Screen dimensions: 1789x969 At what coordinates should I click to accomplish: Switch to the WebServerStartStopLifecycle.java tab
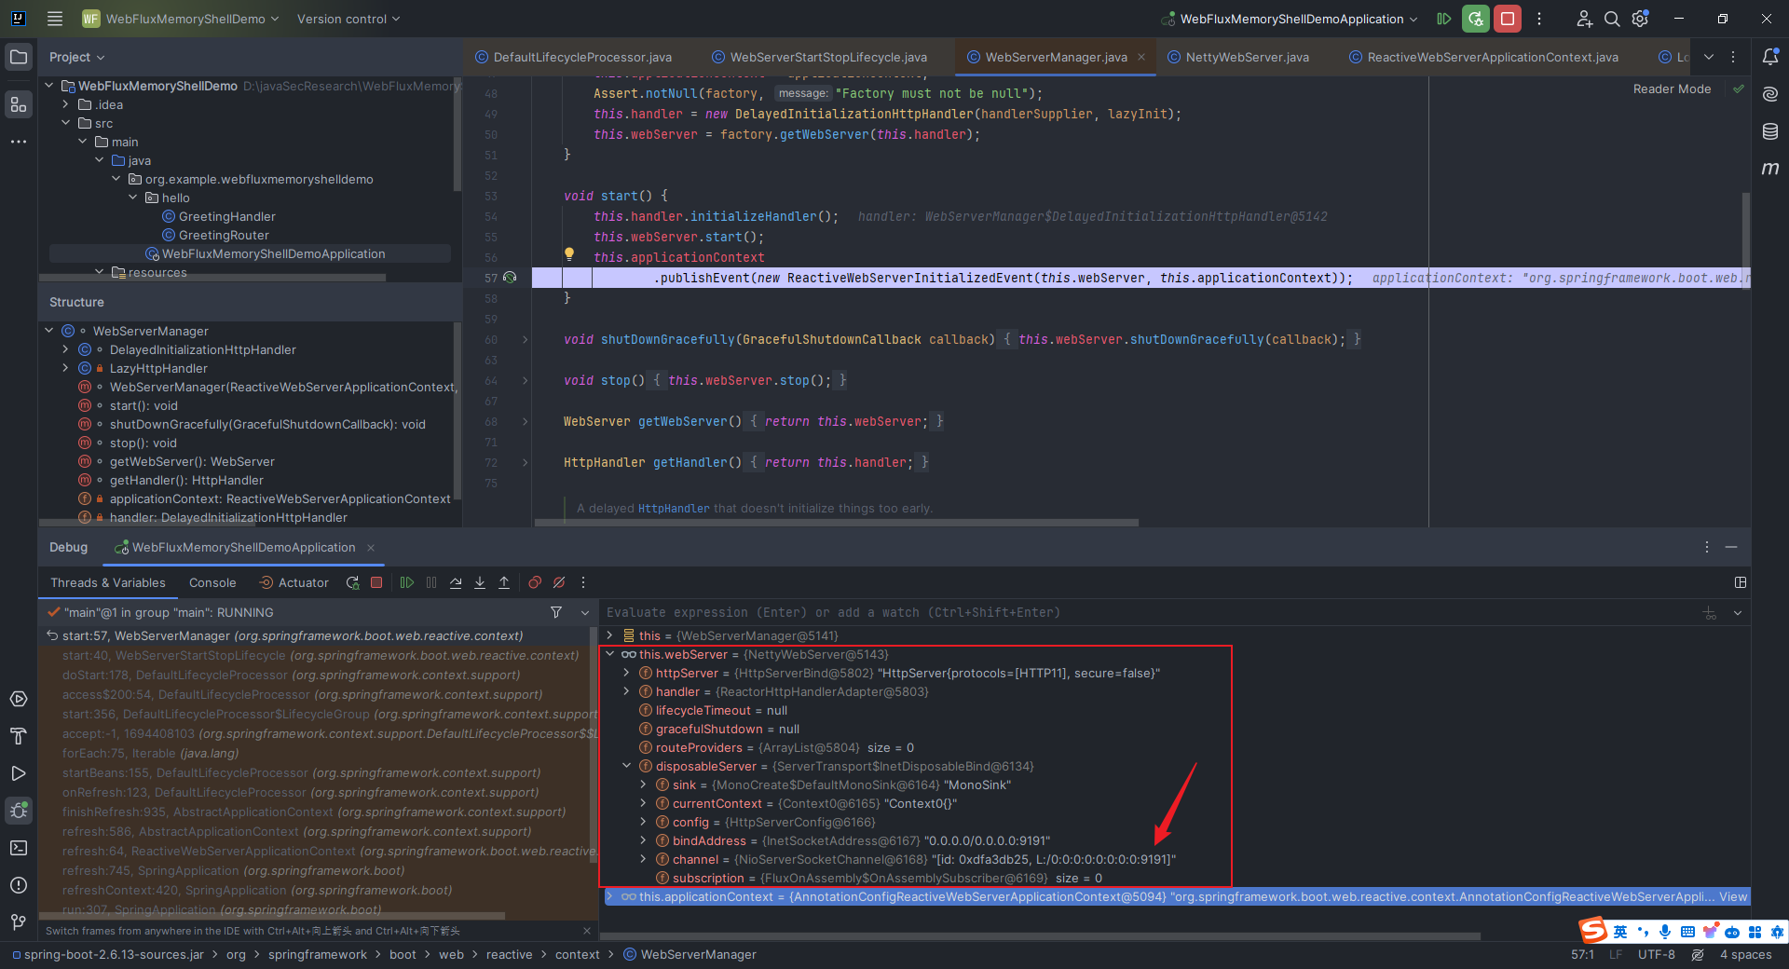tap(819, 57)
